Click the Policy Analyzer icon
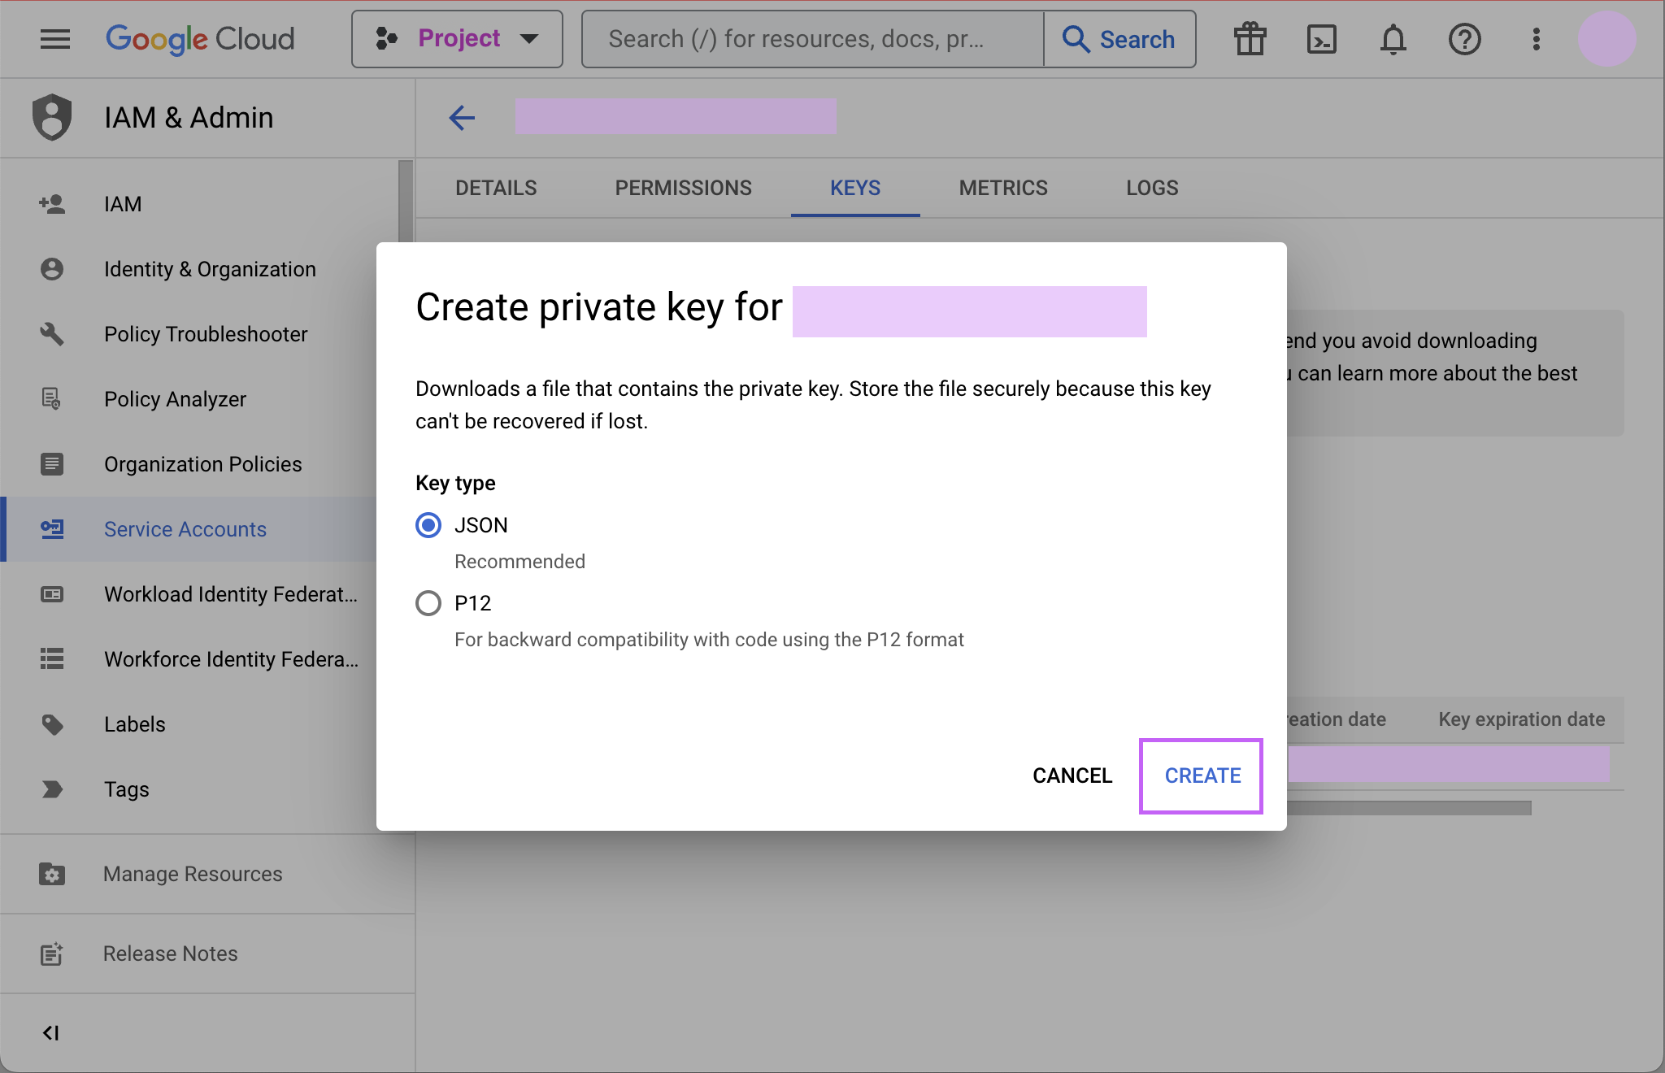The width and height of the screenshot is (1665, 1073). tap(52, 398)
